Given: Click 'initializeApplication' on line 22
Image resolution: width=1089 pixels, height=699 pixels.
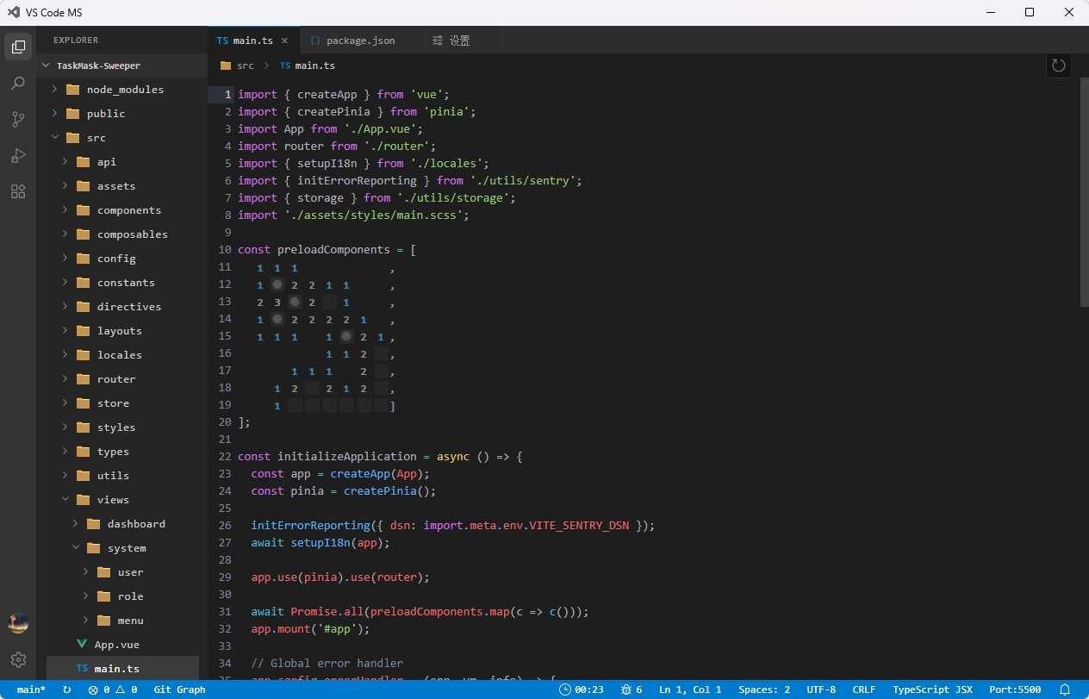Looking at the screenshot, I should pyautogui.click(x=347, y=457).
